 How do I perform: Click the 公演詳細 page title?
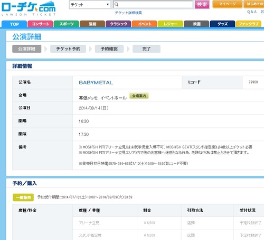click(x=27, y=37)
